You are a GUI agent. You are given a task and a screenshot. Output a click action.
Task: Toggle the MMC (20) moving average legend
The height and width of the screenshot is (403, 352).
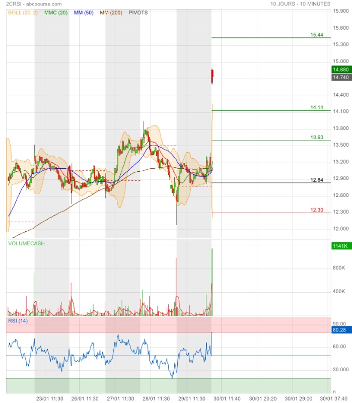[x=55, y=12]
